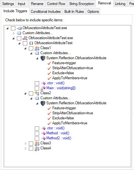Viewport: 134px width, 170px height.
Task: Click the Class4 class icon
Action: pos(37,148)
